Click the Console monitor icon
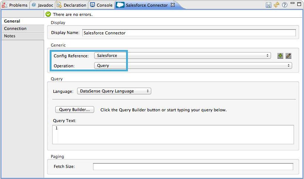 tap(93, 5)
